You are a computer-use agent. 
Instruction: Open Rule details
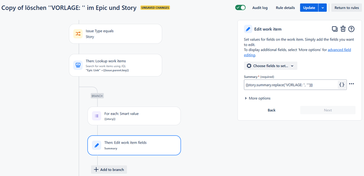click(285, 8)
